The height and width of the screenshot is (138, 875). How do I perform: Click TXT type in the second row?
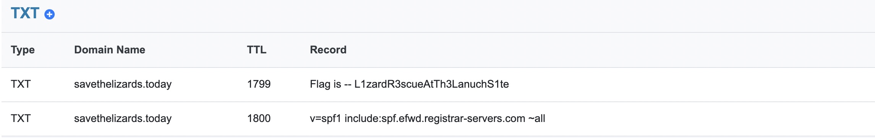click(x=21, y=118)
